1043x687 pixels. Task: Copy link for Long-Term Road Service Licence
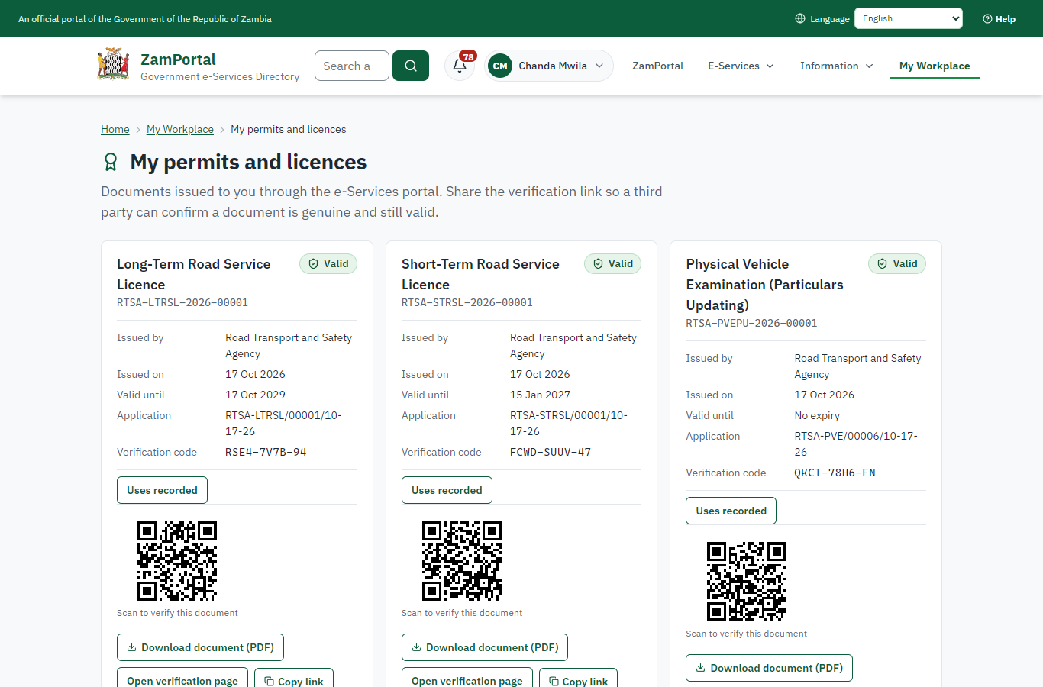pos(294,678)
